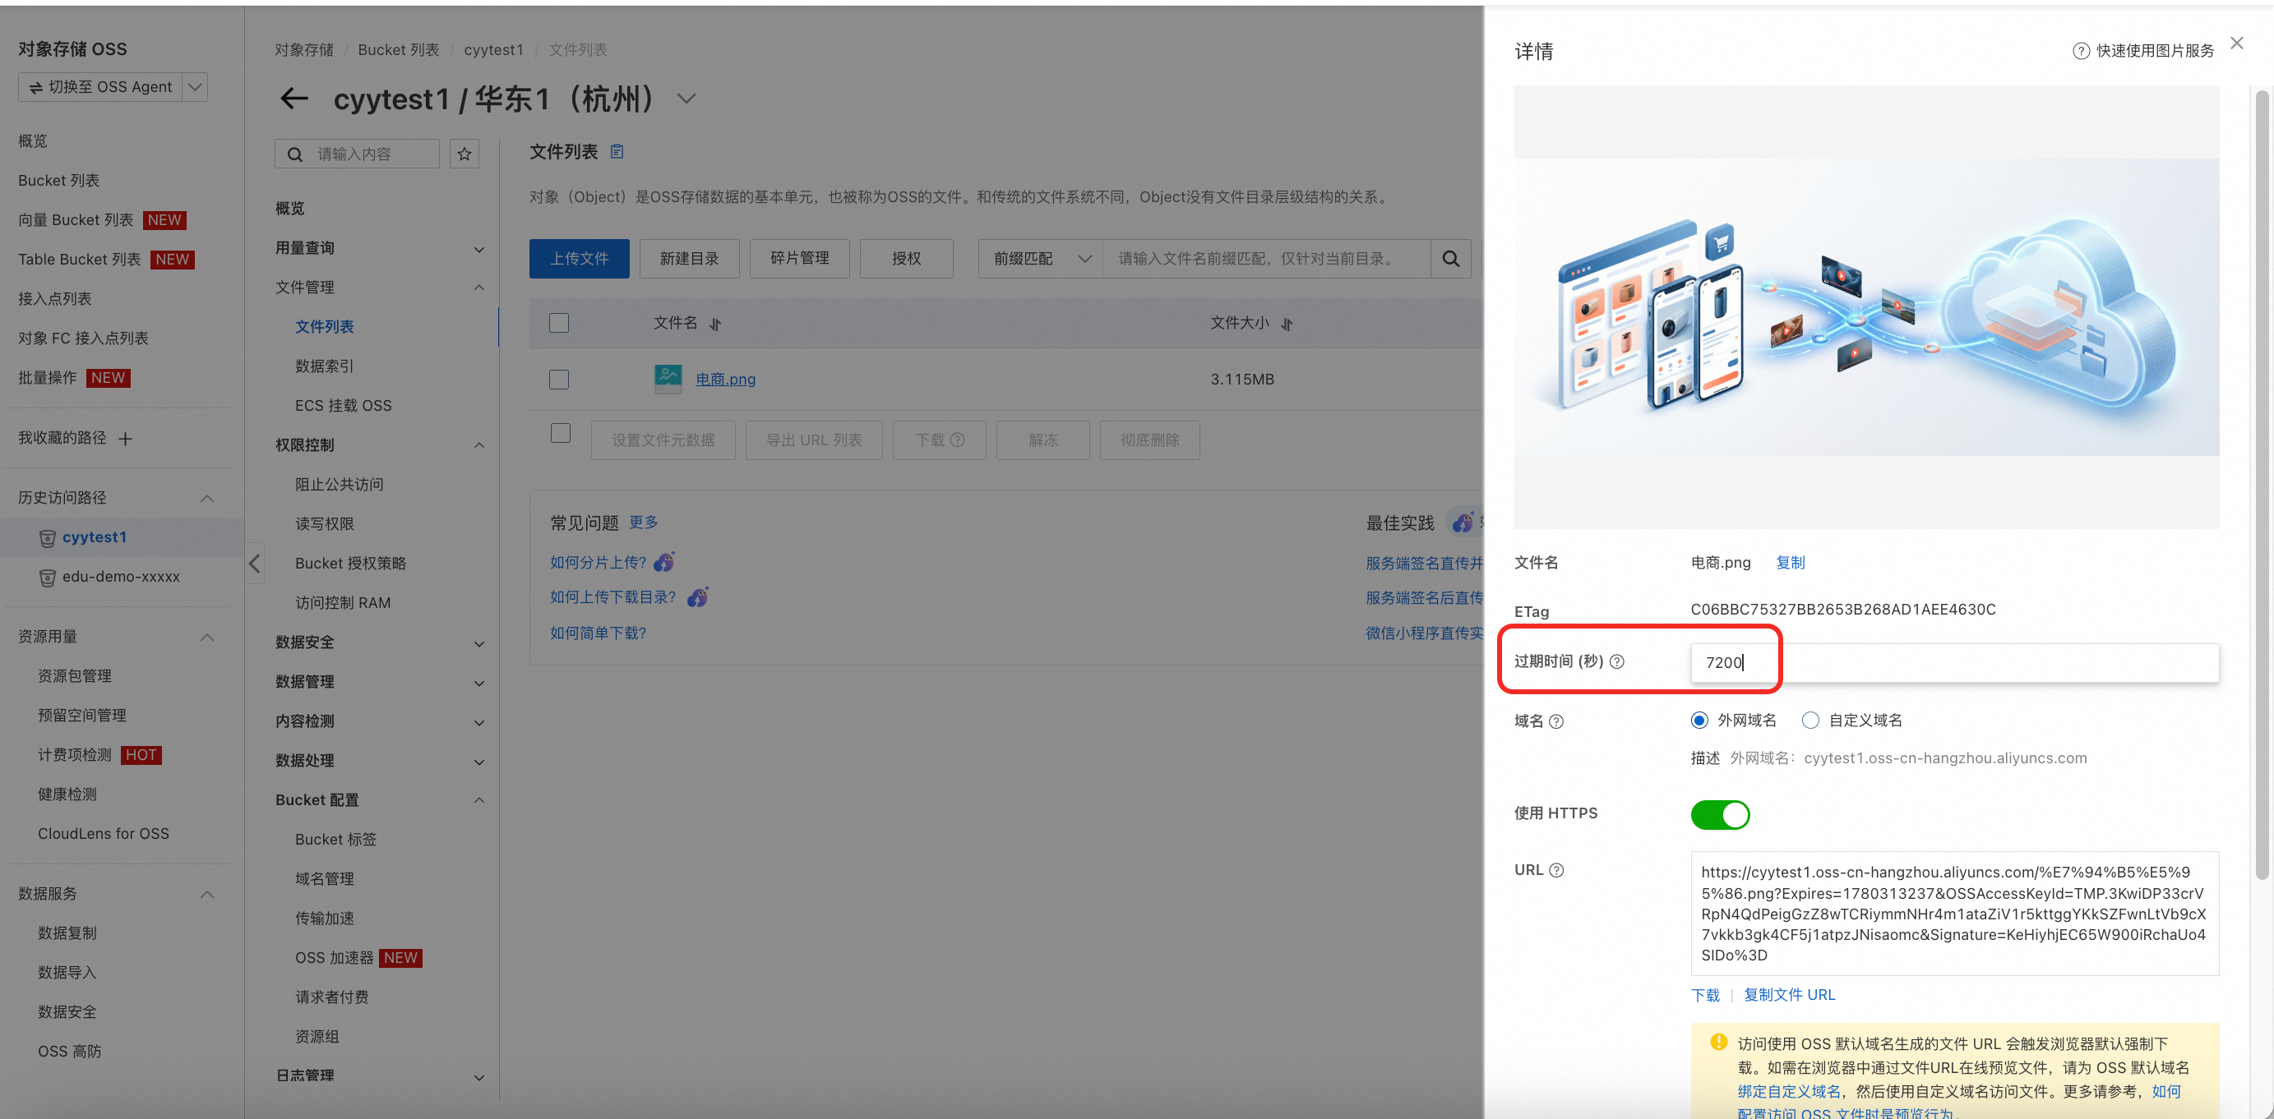Viewport: 2274px width, 1119px height.
Task: Click the swap icon in 切换至 OSS Agent
Action: (36, 87)
